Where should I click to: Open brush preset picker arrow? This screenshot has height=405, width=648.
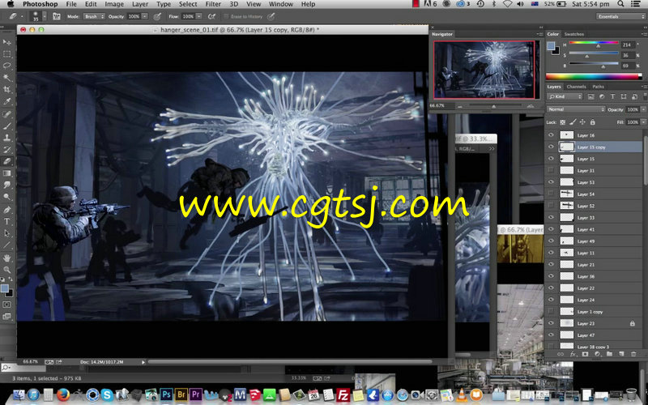[x=45, y=16]
